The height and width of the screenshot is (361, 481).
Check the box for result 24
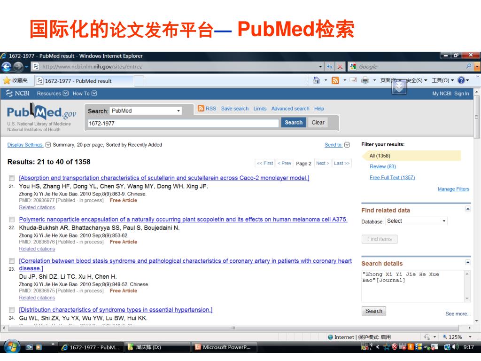12,310
